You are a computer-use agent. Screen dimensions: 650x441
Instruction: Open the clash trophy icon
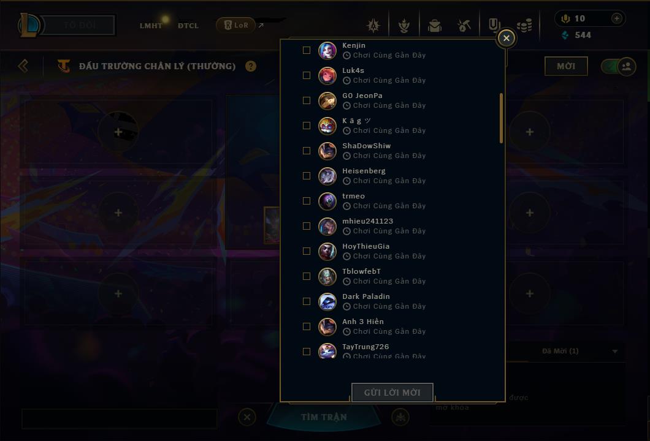pos(403,26)
